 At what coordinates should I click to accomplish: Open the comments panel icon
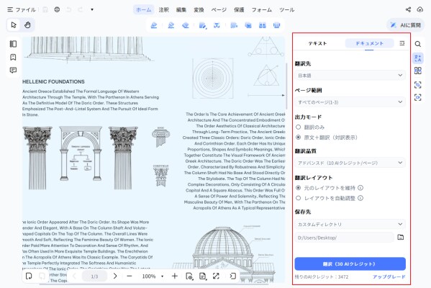[x=13, y=70]
